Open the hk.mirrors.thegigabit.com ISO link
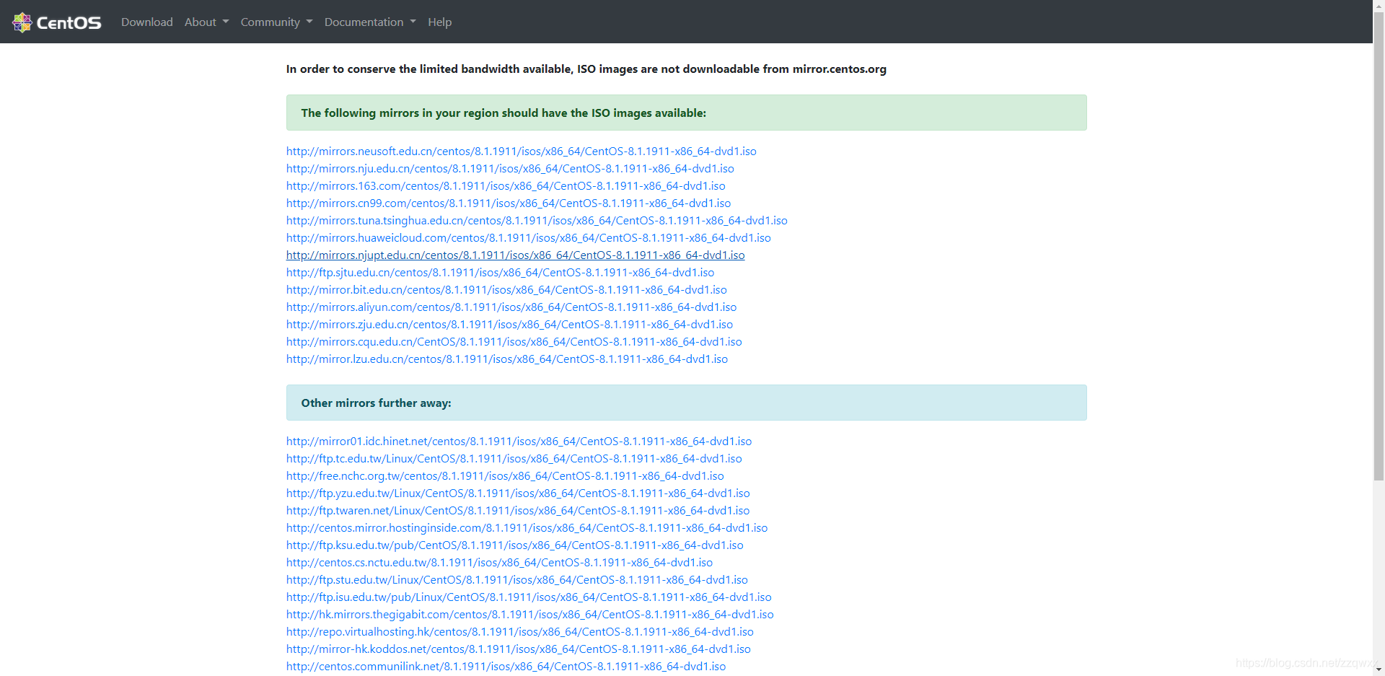This screenshot has width=1385, height=676. coord(529,615)
